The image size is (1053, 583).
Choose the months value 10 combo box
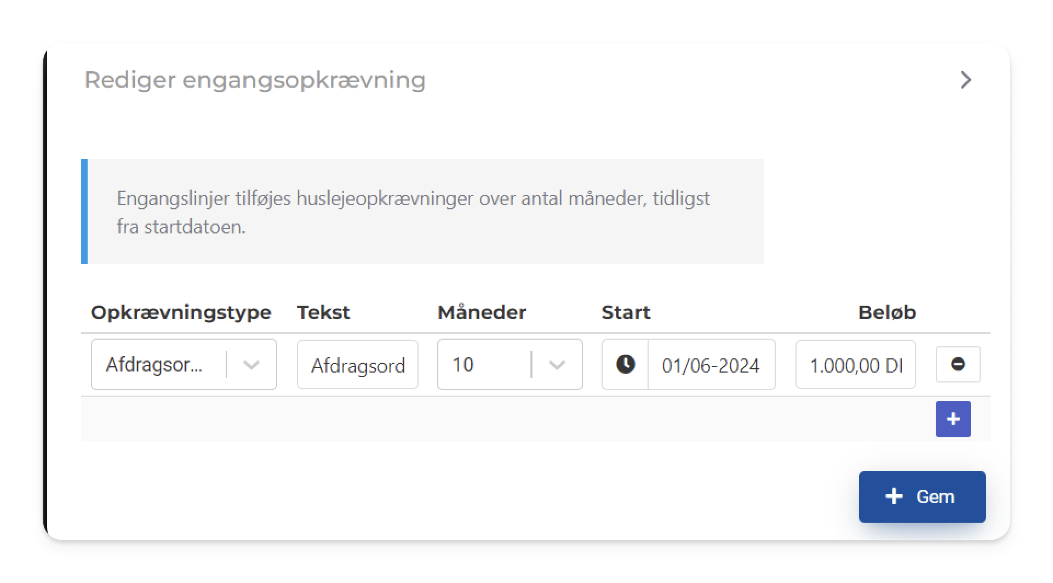[x=510, y=364]
